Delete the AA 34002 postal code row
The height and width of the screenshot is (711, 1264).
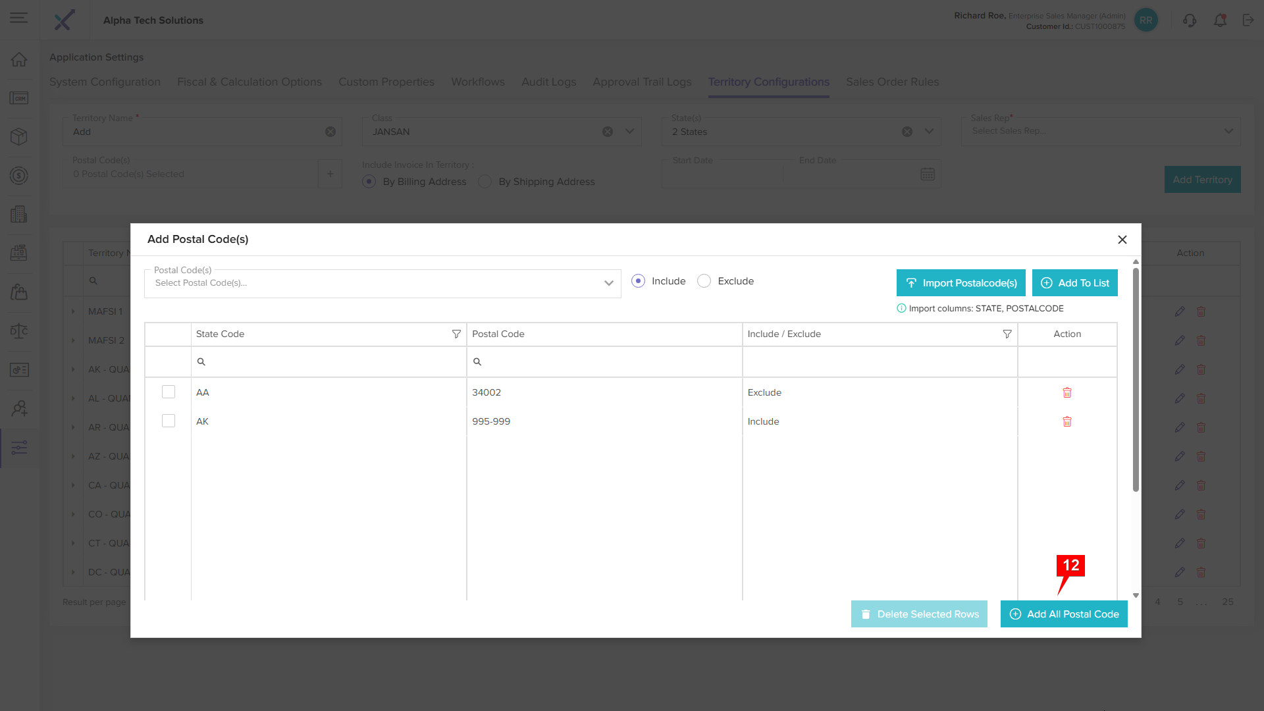[x=1067, y=392]
